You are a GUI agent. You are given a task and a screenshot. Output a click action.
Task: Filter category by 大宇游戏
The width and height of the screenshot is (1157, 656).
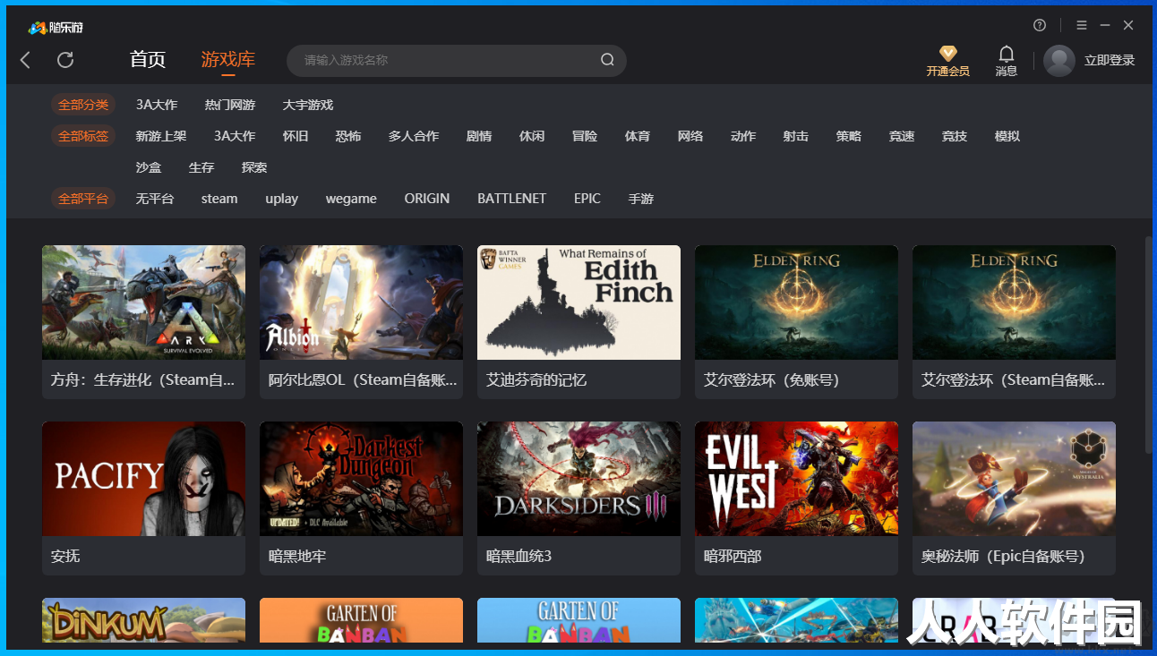pyautogui.click(x=308, y=105)
